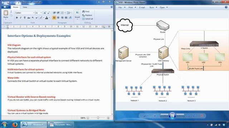The image size is (229, 128).
Task: Open the Calibri font family dropdown
Action: [x=34, y=13]
